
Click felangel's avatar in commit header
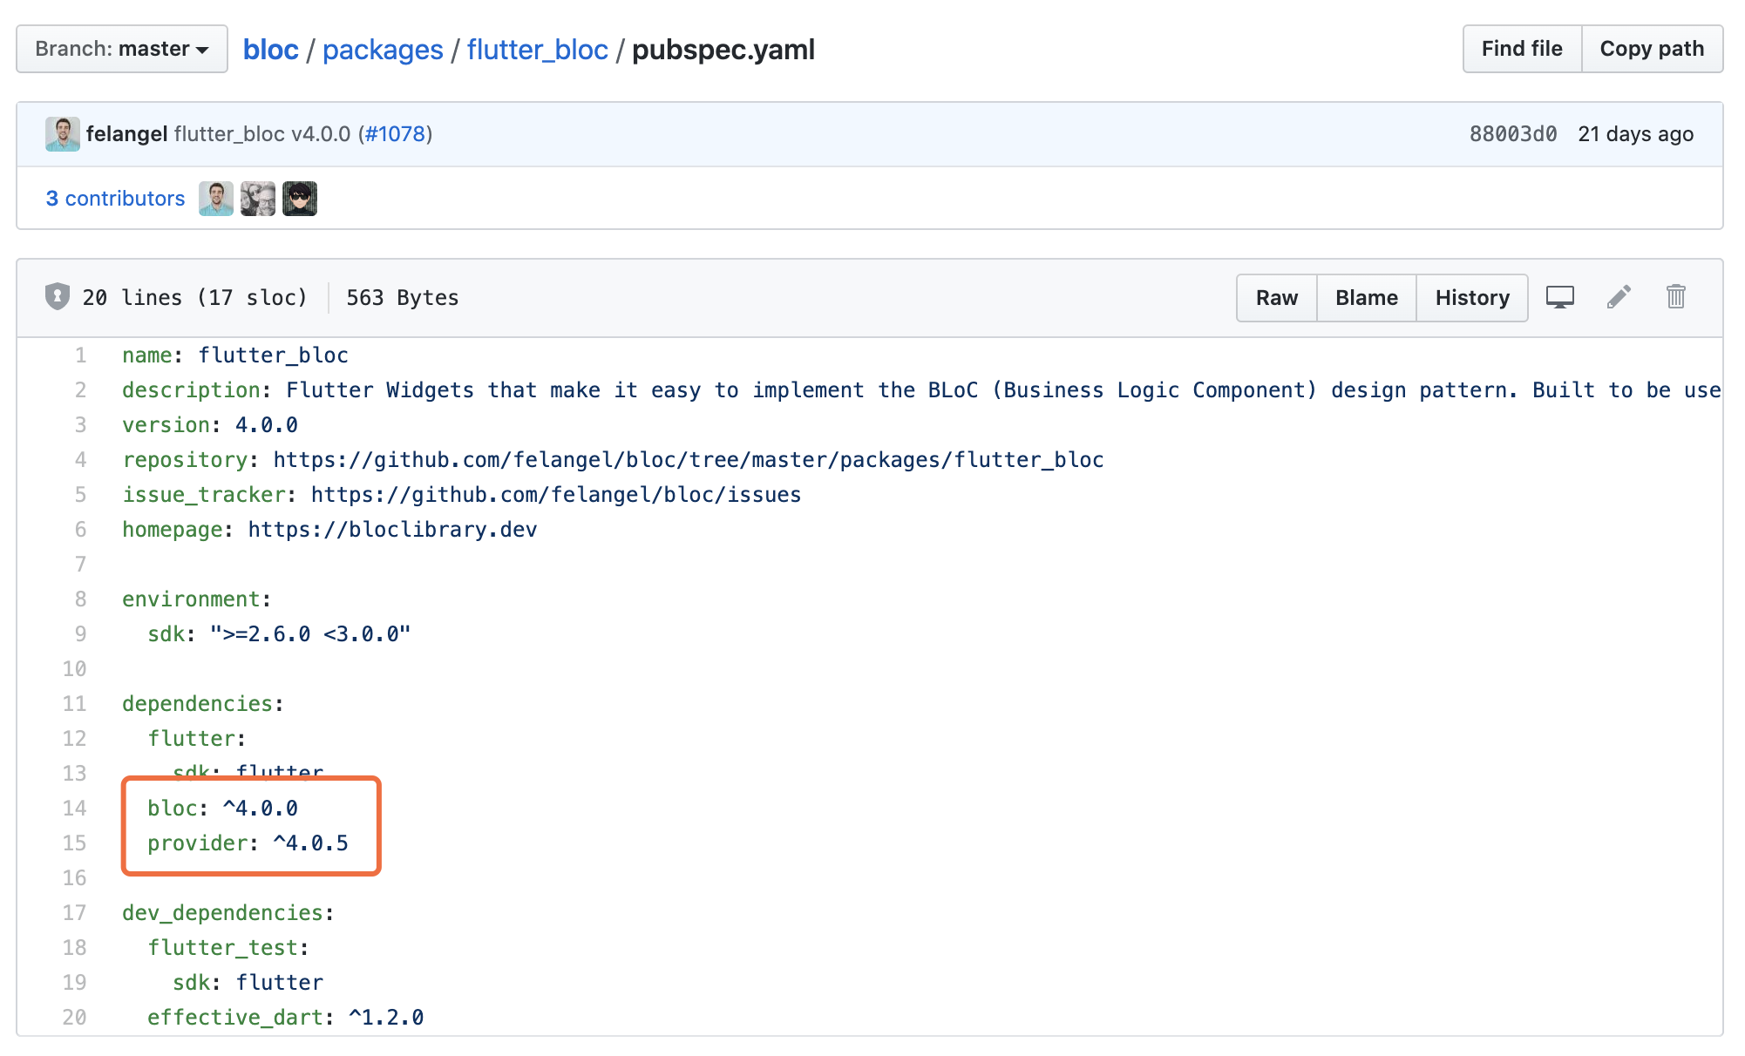click(63, 134)
